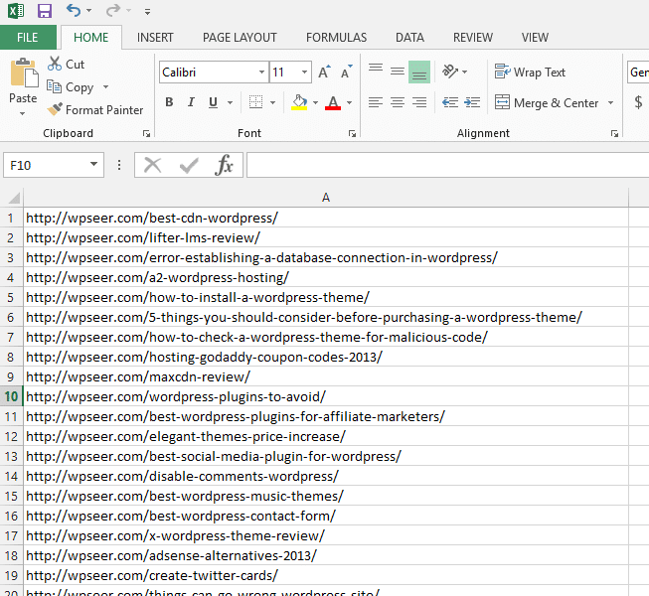The width and height of the screenshot is (649, 596).
Task: Click the Copy button
Action: (x=71, y=87)
